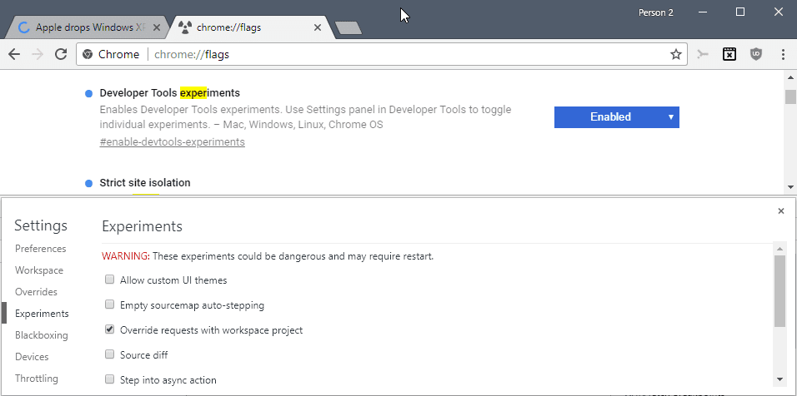This screenshot has width=797, height=396.
Task: Open a new tab
Action: coord(348,28)
